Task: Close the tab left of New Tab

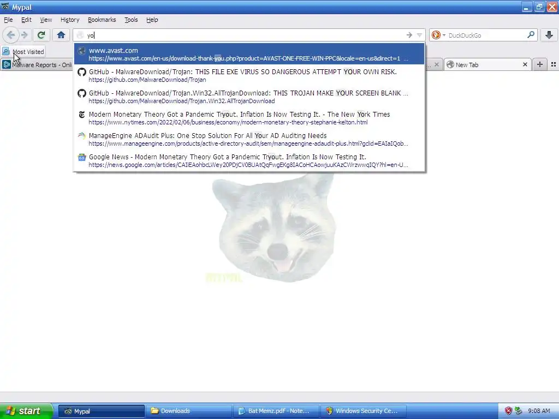Action: [436, 65]
